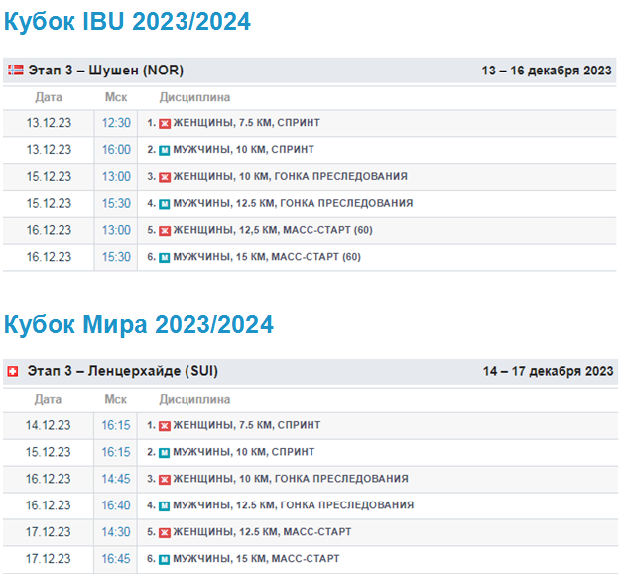
Task: Open the Этап 3 – Шушен (NOR) title
Action: click(x=106, y=70)
